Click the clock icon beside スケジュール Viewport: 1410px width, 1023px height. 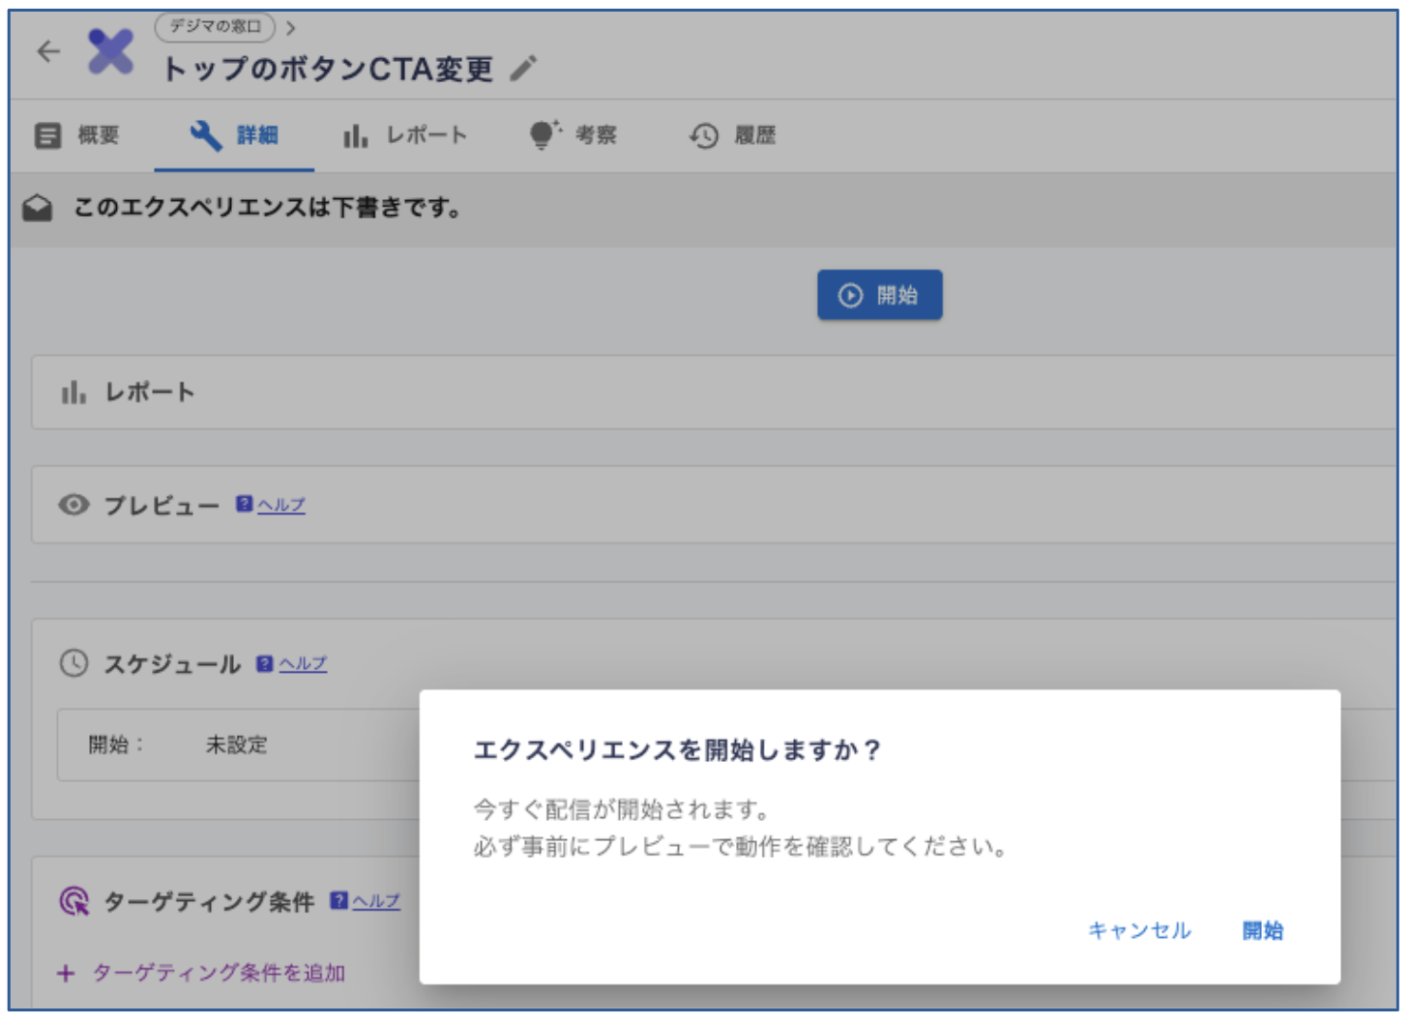click(x=73, y=663)
